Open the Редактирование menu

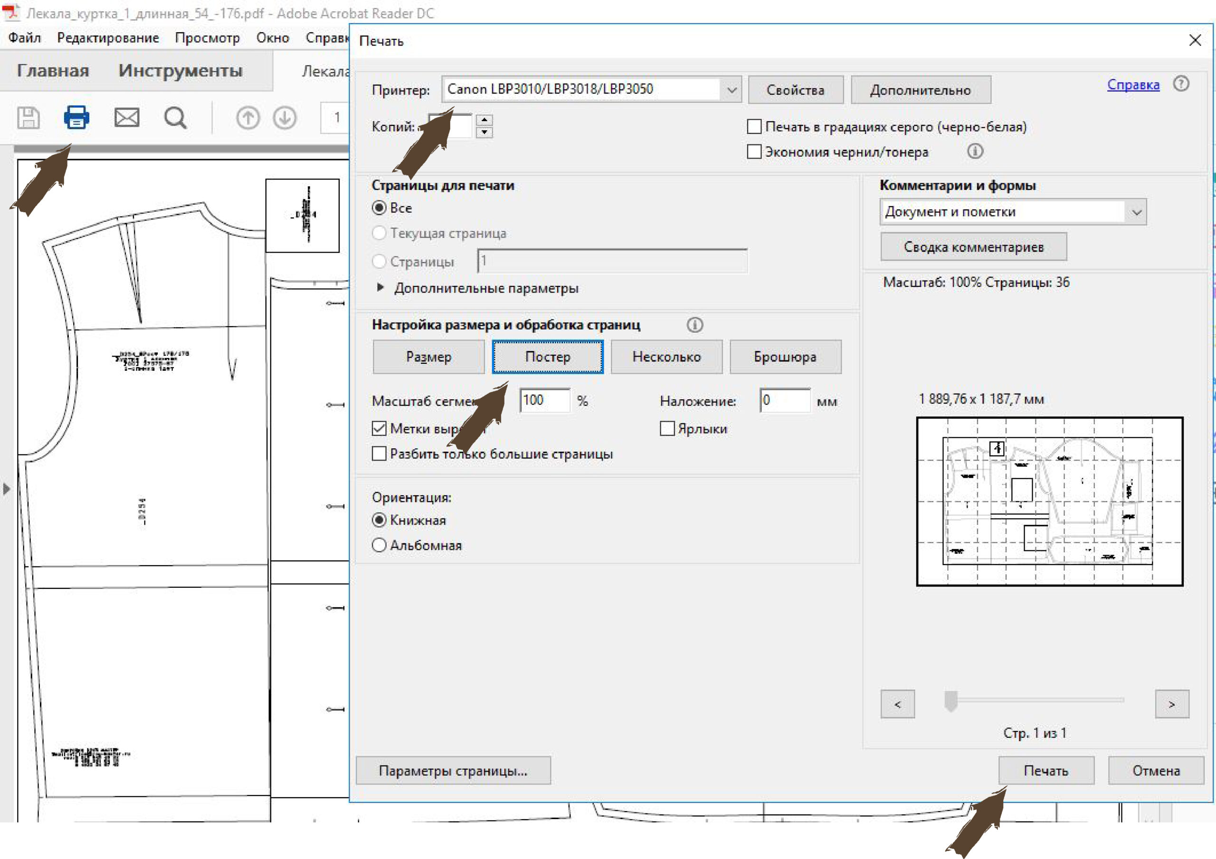pos(108,38)
